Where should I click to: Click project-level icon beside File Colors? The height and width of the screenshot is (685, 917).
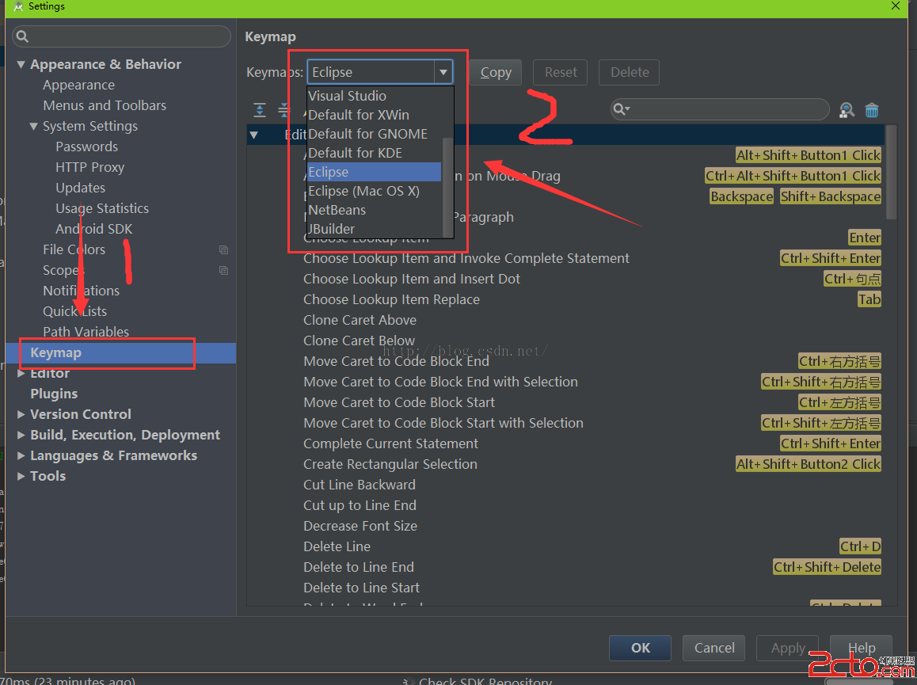click(x=223, y=249)
